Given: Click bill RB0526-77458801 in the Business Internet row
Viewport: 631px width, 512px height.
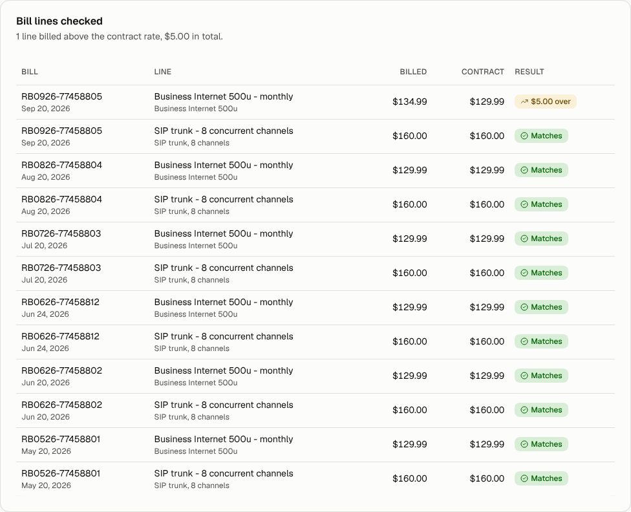Looking at the screenshot, I should 61,439.
